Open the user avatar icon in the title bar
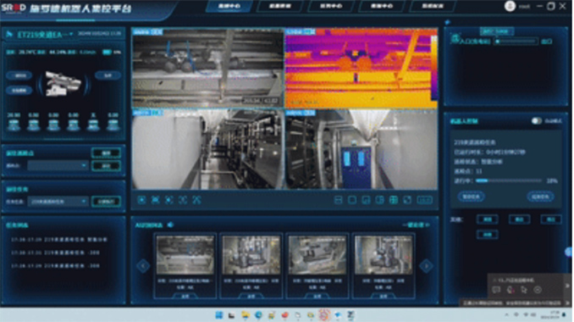Viewport: 574px width, 322px height. click(510, 6)
